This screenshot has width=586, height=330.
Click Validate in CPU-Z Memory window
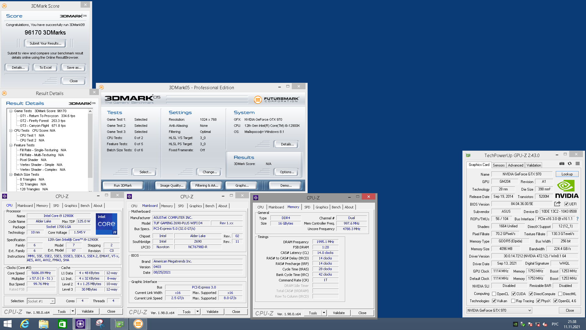(339, 313)
